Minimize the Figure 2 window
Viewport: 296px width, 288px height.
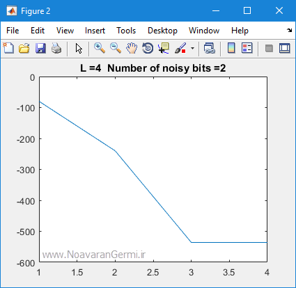click(216, 10)
